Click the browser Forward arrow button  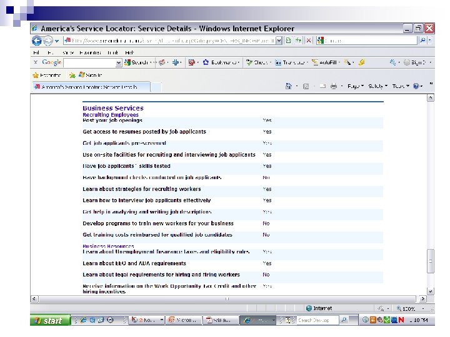point(48,41)
